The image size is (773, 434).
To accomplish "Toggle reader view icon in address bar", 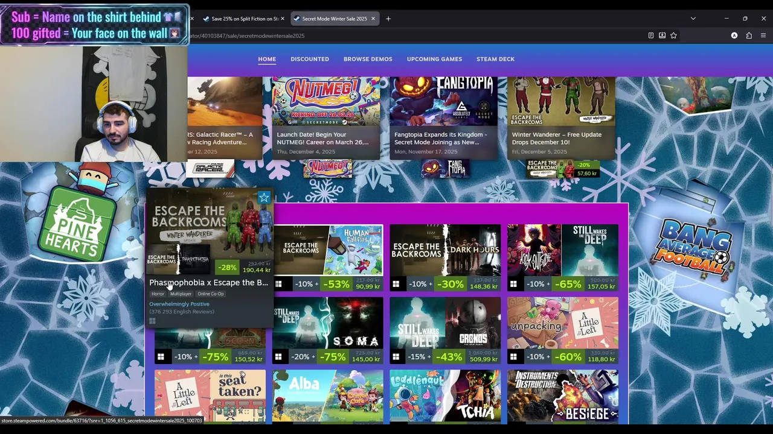I will 650,36.
